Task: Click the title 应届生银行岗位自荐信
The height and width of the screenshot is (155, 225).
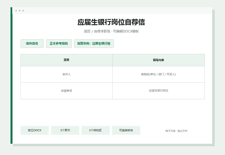Action: point(111,22)
